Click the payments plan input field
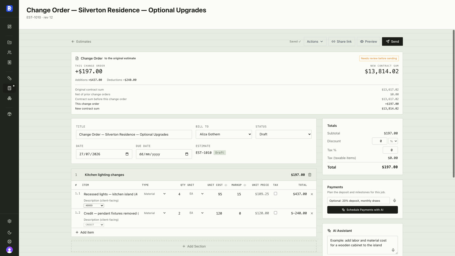Screen dimensions: 455x256 (x=358, y=201)
